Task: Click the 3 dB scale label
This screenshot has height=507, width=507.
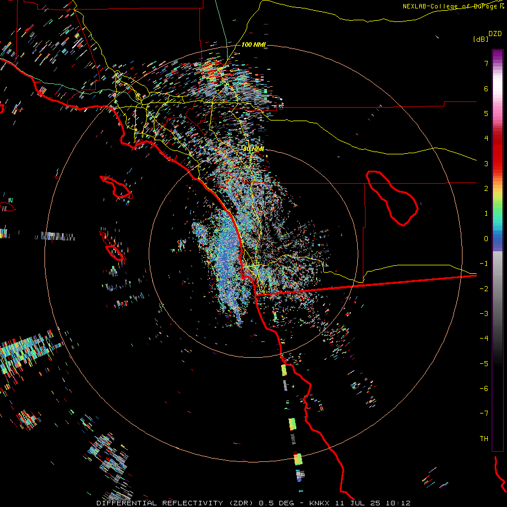Action: 486,163
